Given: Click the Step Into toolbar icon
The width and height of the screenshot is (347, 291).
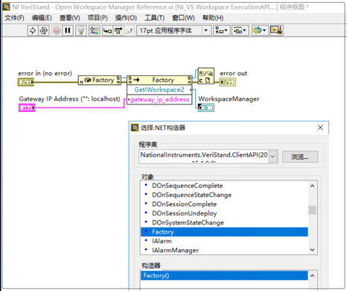Looking at the screenshot, I should click(x=107, y=31).
